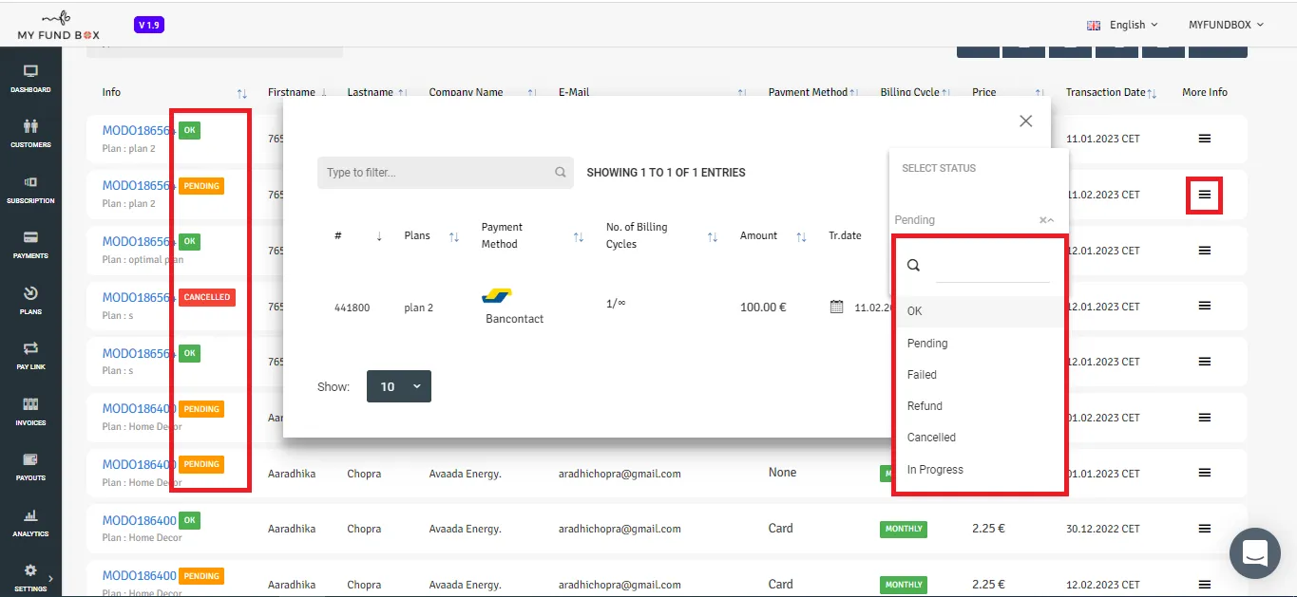Sort modal table by # column arrow

tap(379, 236)
